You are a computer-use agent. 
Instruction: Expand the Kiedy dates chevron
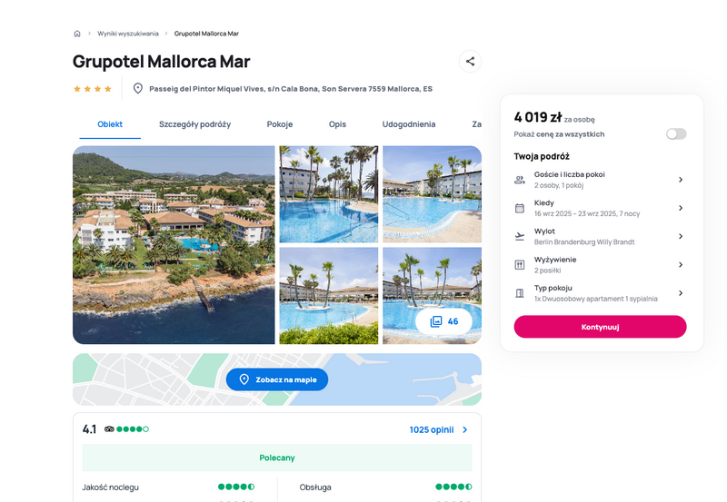pyautogui.click(x=681, y=208)
